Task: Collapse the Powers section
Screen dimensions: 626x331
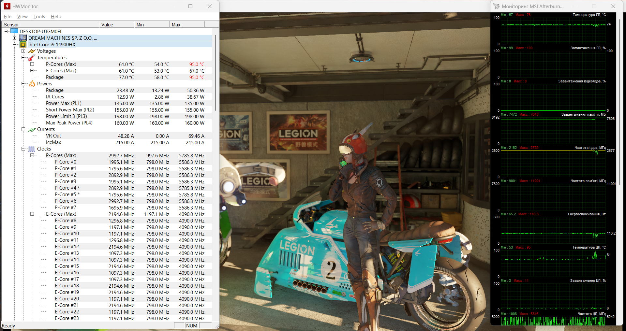Action: click(x=23, y=84)
